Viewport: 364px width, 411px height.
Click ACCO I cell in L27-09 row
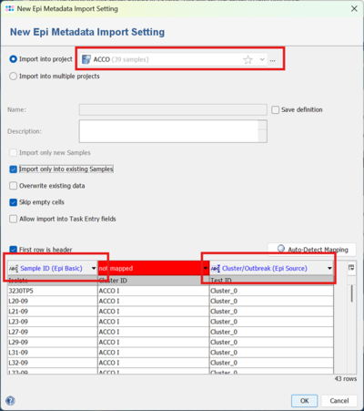154,332
